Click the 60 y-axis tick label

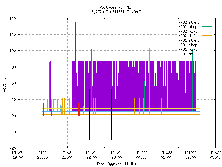[x=14, y=83]
